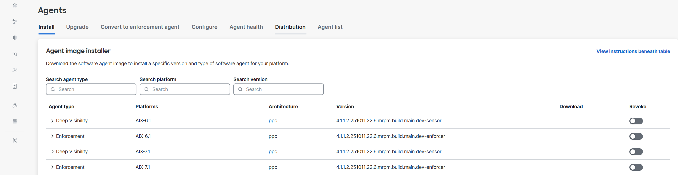The image size is (678, 175).
Task: Click View instructions beneath table link
Action: click(633, 51)
